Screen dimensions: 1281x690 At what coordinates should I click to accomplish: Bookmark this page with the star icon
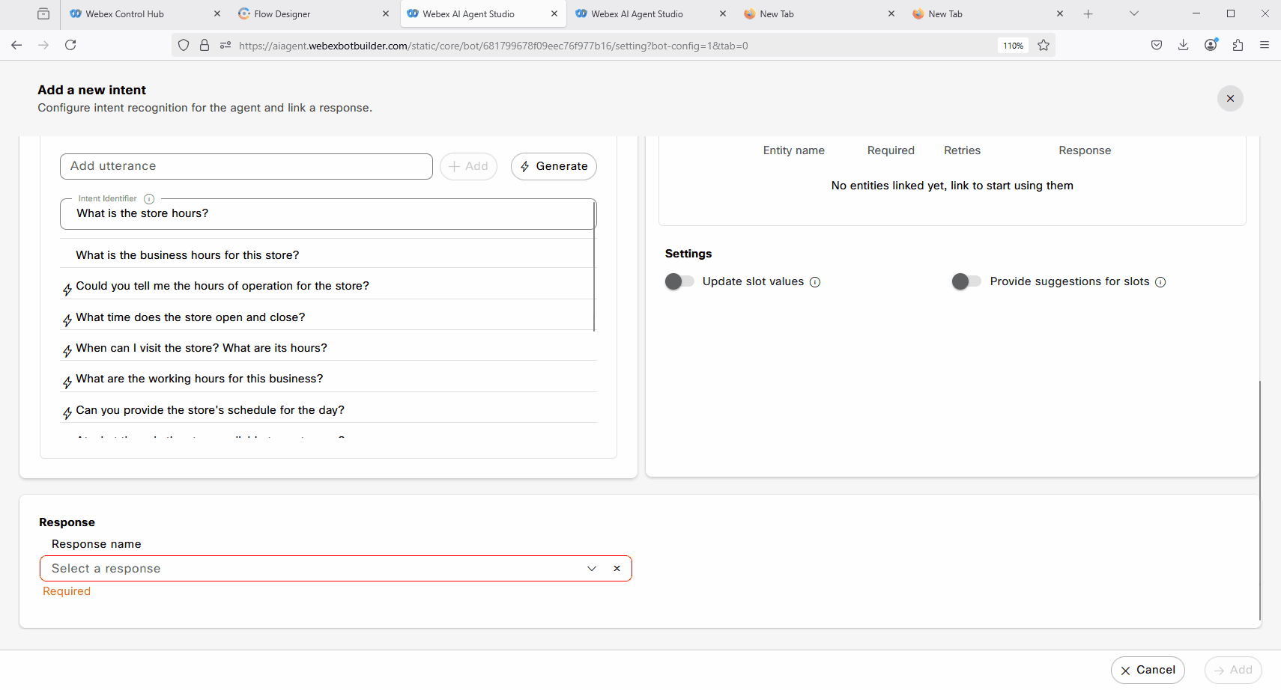pyautogui.click(x=1044, y=46)
